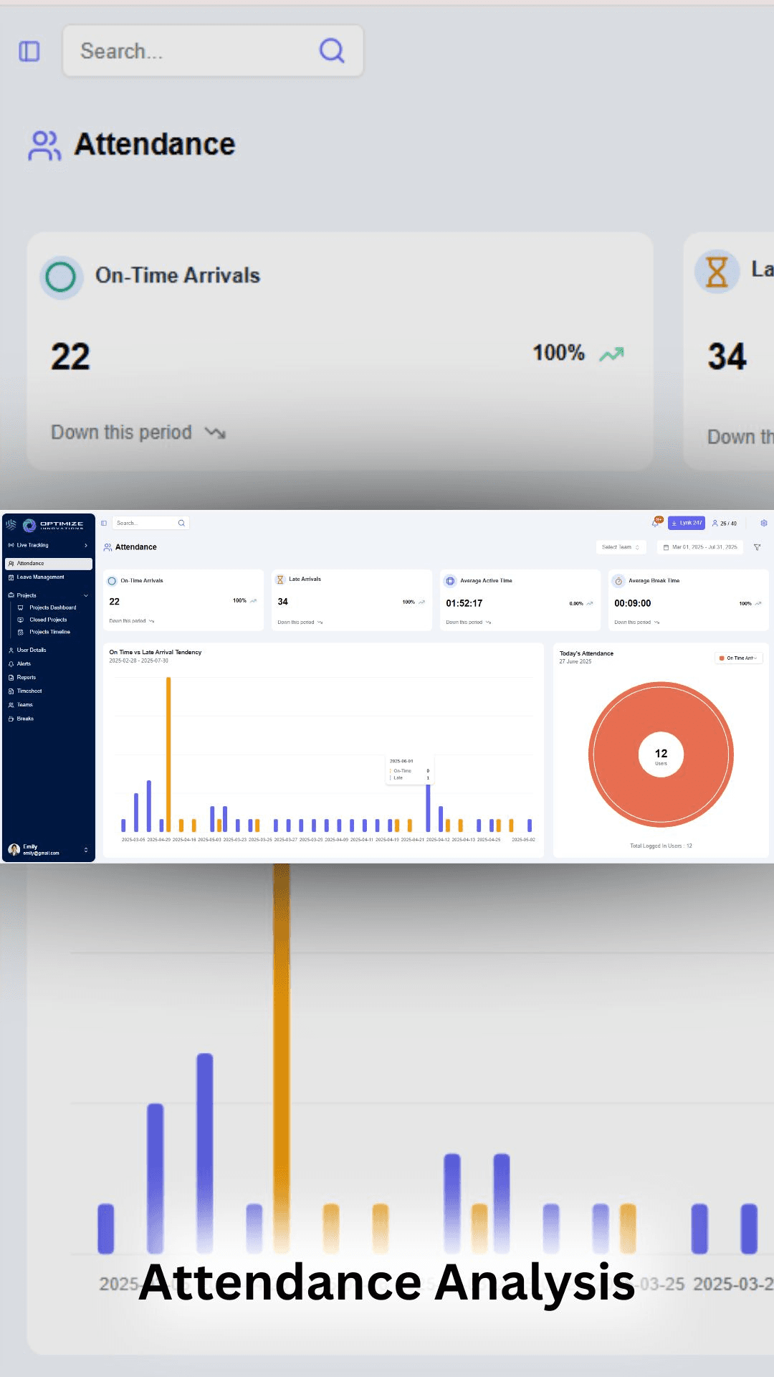Click the large sidebar panel toggle icon
Image resolution: width=774 pixels, height=1377 pixels.
[x=29, y=51]
